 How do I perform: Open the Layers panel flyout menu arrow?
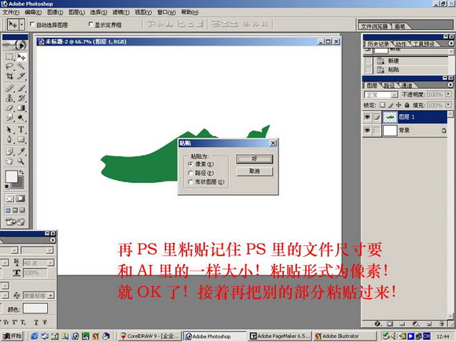pos(450,85)
